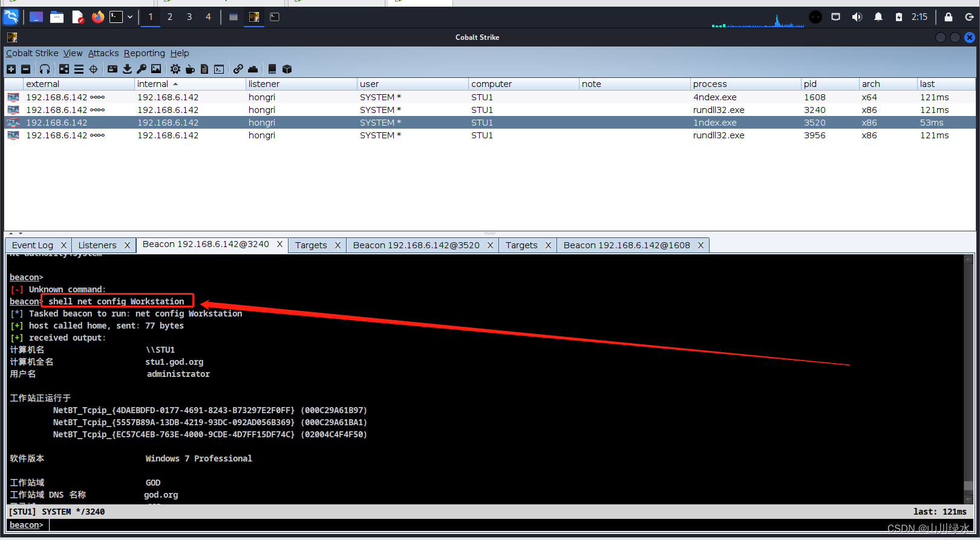Open the Cobalt Strike menu
Screen dimensions: 980x540
point(32,53)
